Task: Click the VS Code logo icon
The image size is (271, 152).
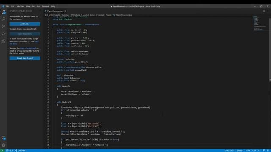Action: point(3,6)
